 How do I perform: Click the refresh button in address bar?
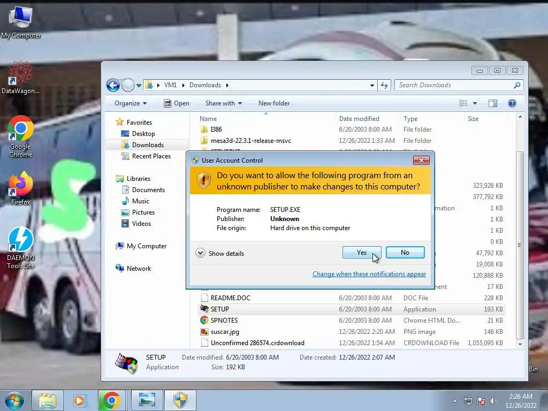[x=384, y=85]
